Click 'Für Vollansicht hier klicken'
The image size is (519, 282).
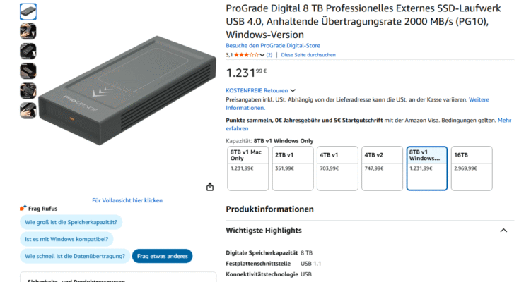pos(127,200)
